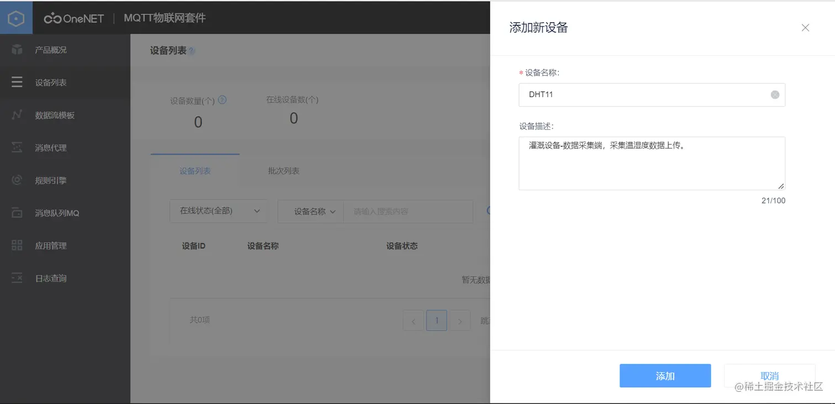
Task: Click the 设备ID column header
Action: tap(194, 246)
